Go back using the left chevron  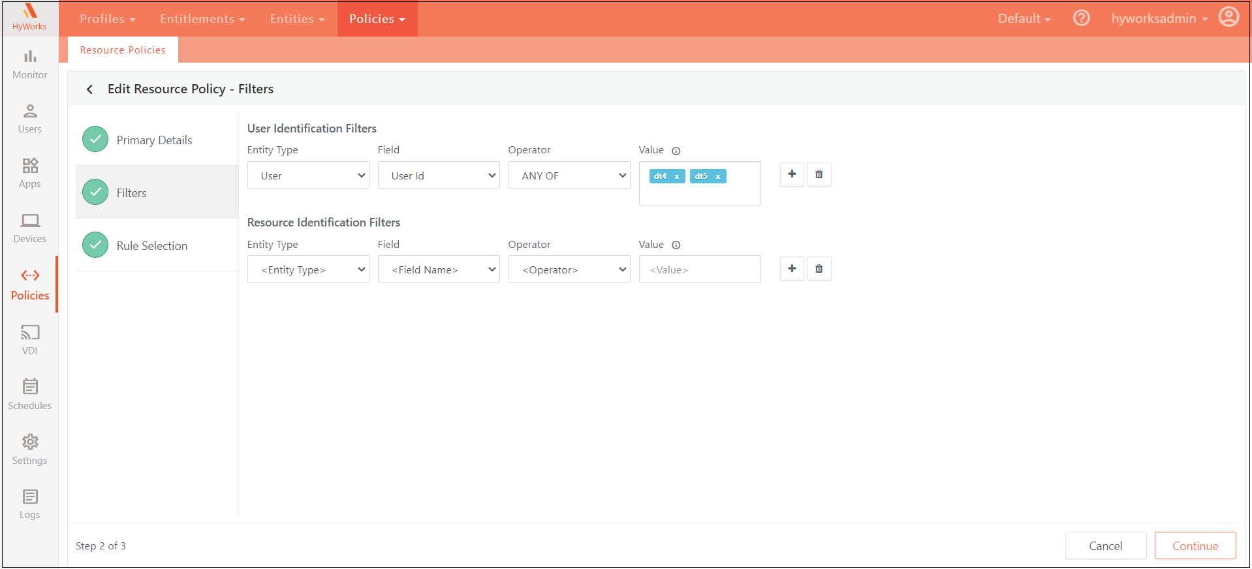(90, 89)
